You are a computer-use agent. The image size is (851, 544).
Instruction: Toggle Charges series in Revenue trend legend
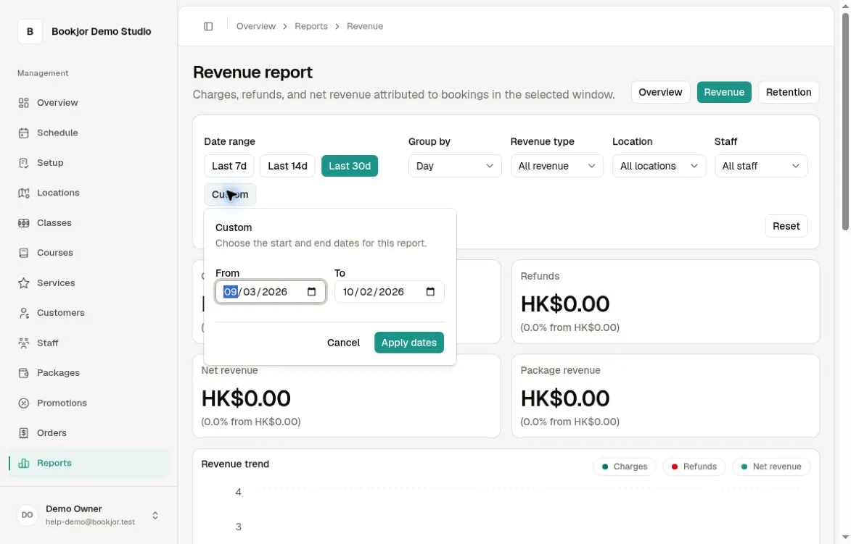625,466
